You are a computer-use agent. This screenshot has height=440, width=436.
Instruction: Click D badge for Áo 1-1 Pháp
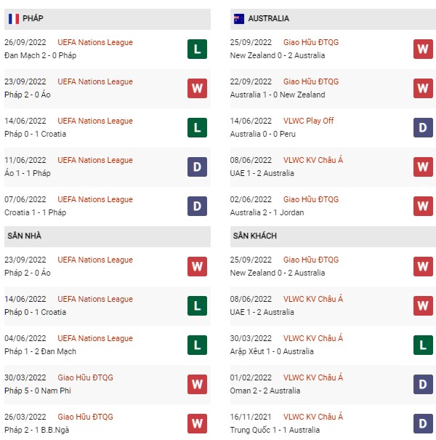point(197,167)
